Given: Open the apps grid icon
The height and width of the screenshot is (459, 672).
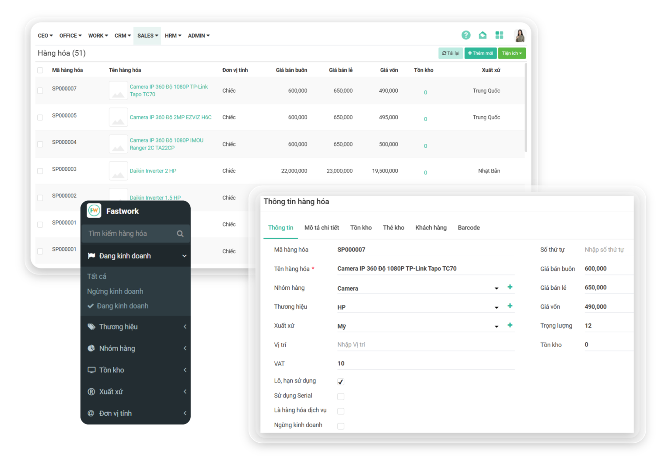Looking at the screenshot, I should (499, 35).
